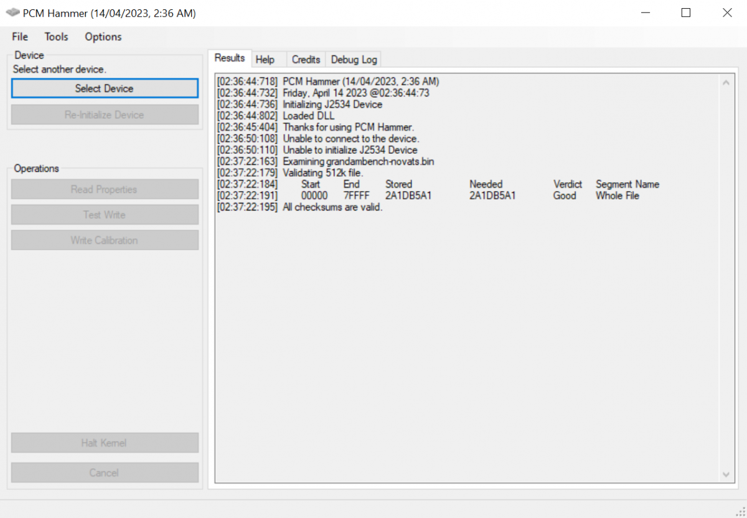Click the PCM Hammer title bar icon
Viewport: 747px width, 518px height.
[12, 12]
